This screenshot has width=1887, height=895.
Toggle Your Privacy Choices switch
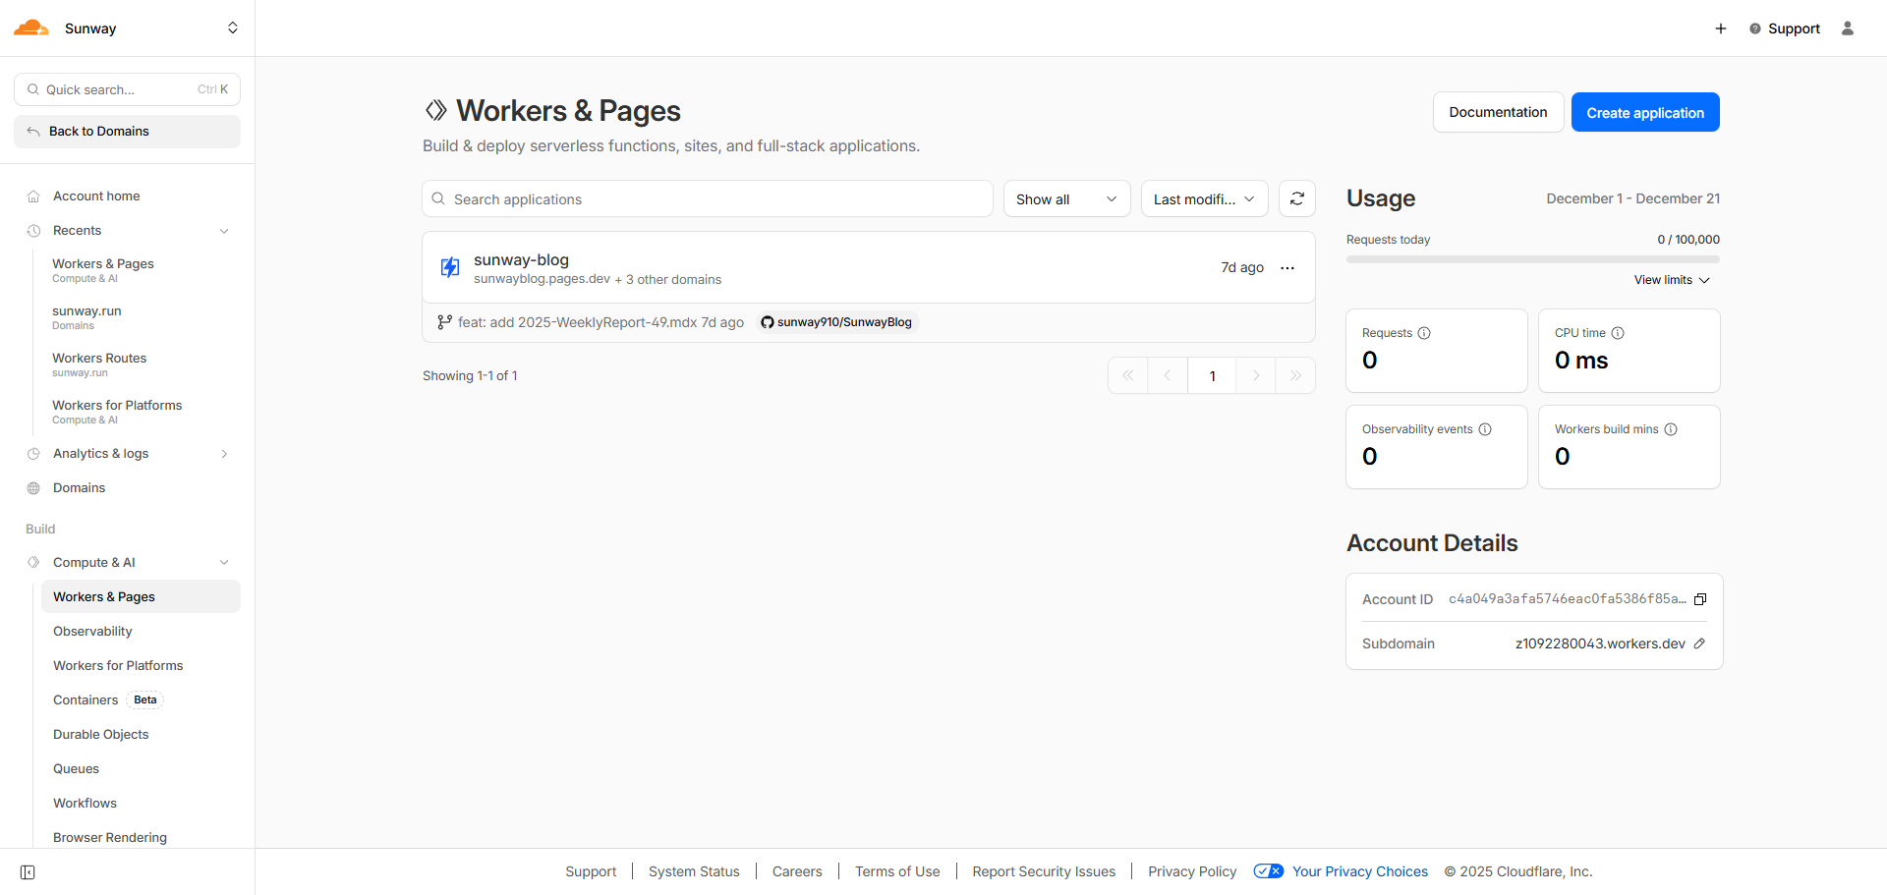[x=1268, y=871]
